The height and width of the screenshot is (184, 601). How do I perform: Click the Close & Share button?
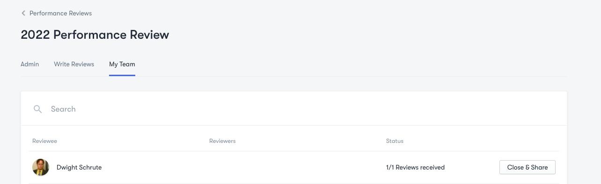(528, 167)
